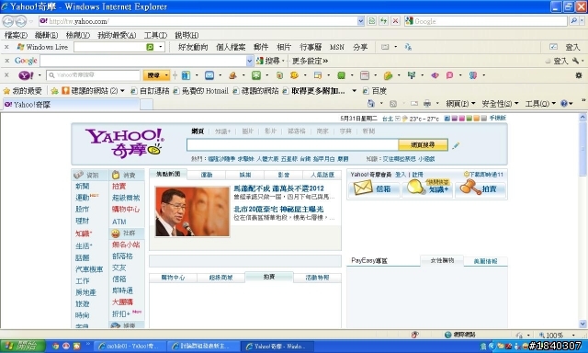Click the 百度 favorites bar link
This screenshot has height=353, width=588.
pos(375,91)
